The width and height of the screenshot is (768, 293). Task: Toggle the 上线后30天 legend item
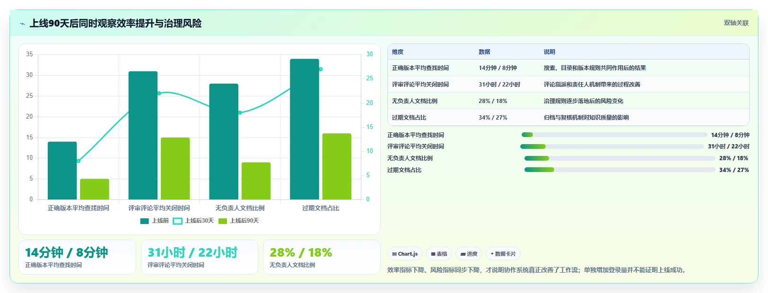click(193, 221)
